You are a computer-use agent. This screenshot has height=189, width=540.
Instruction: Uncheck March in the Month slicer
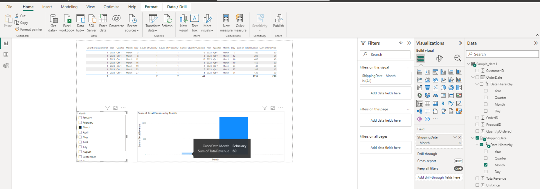point(80,127)
